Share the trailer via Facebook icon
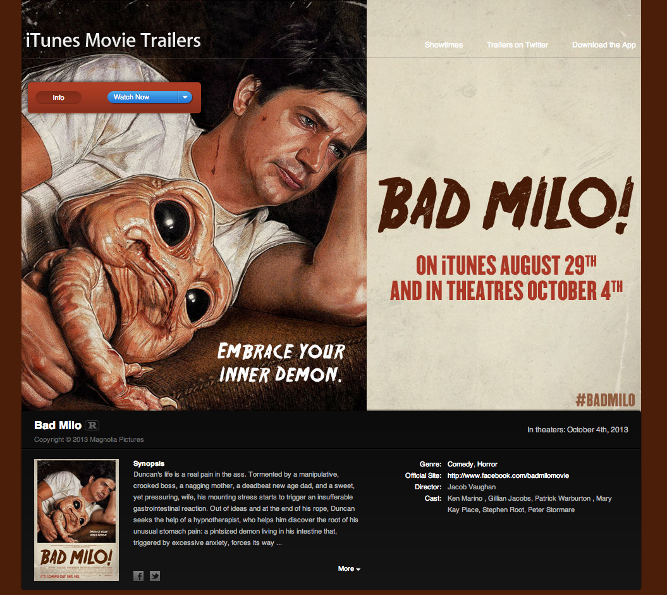This screenshot has width=667, height=595. (138, 576)
